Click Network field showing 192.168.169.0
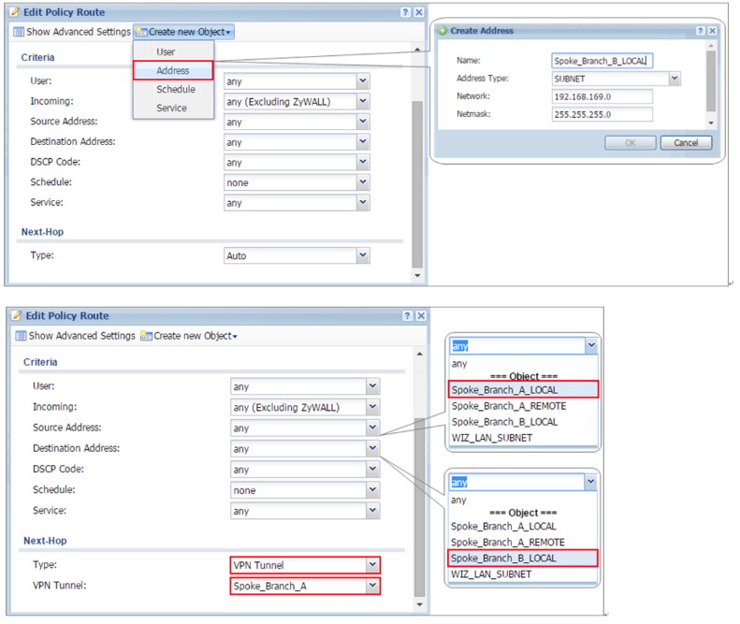 click(602, 96)
